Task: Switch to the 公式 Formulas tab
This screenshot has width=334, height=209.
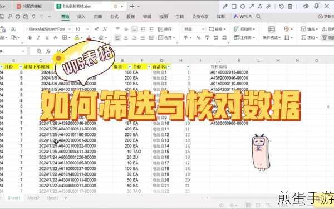Action: coord(114,17)
